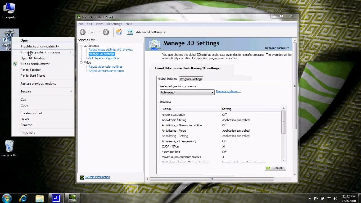Show hidden tray icons arrow

(310, 198)
